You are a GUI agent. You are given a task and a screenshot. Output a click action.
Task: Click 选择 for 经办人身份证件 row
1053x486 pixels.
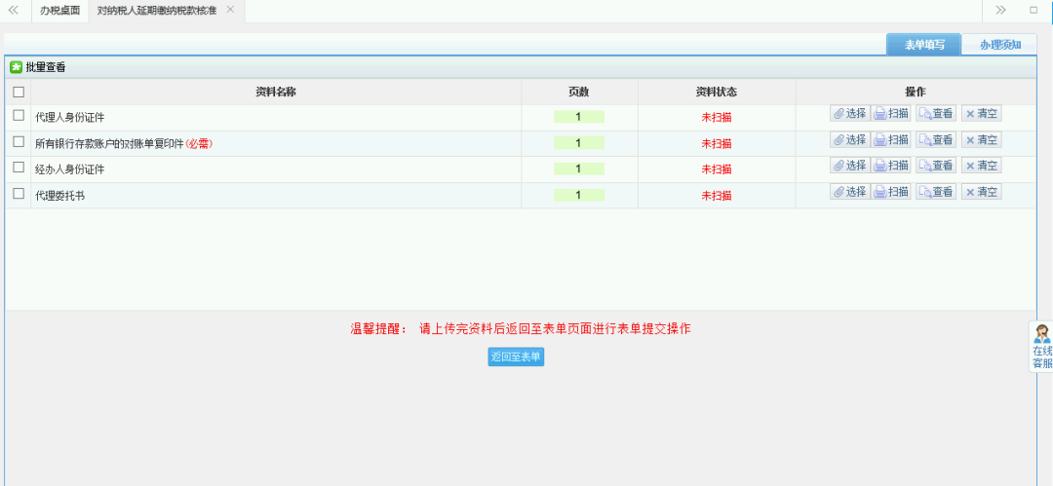pyautogui.click(x=850, y=166)
